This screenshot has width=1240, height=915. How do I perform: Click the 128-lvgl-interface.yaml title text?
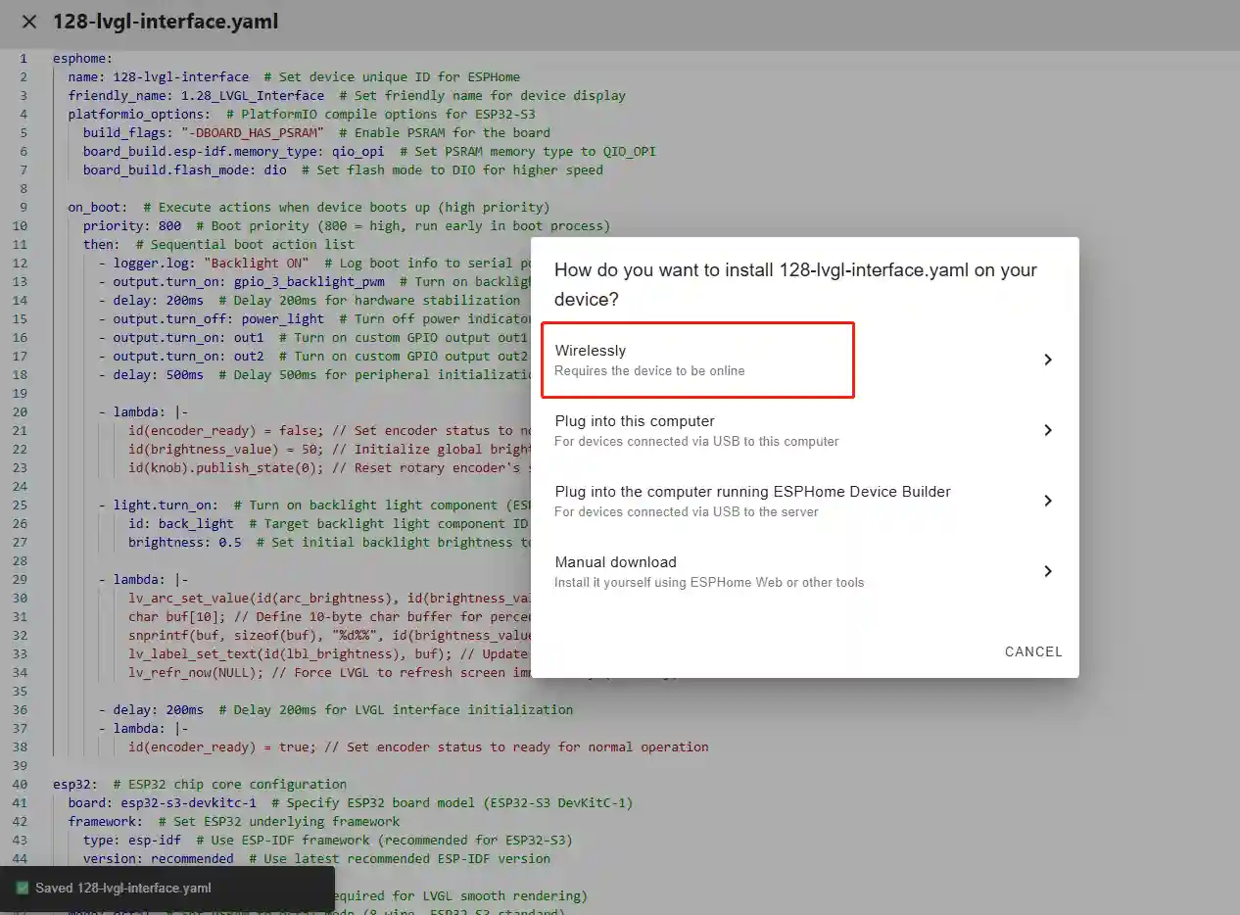(166, 22)
